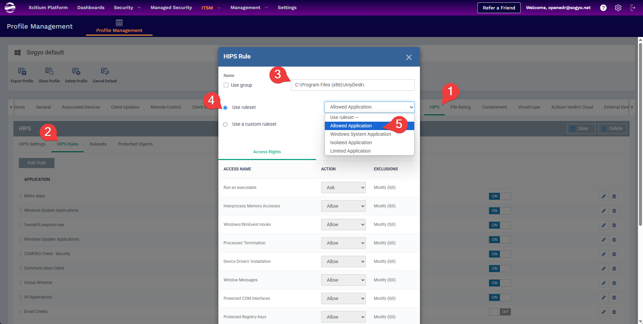Click Modify exclusions for Run an executable

[385, 188]
